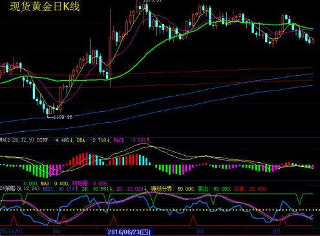
Task: Select the 1199.98 low price label
Action: tap(63, 117)
